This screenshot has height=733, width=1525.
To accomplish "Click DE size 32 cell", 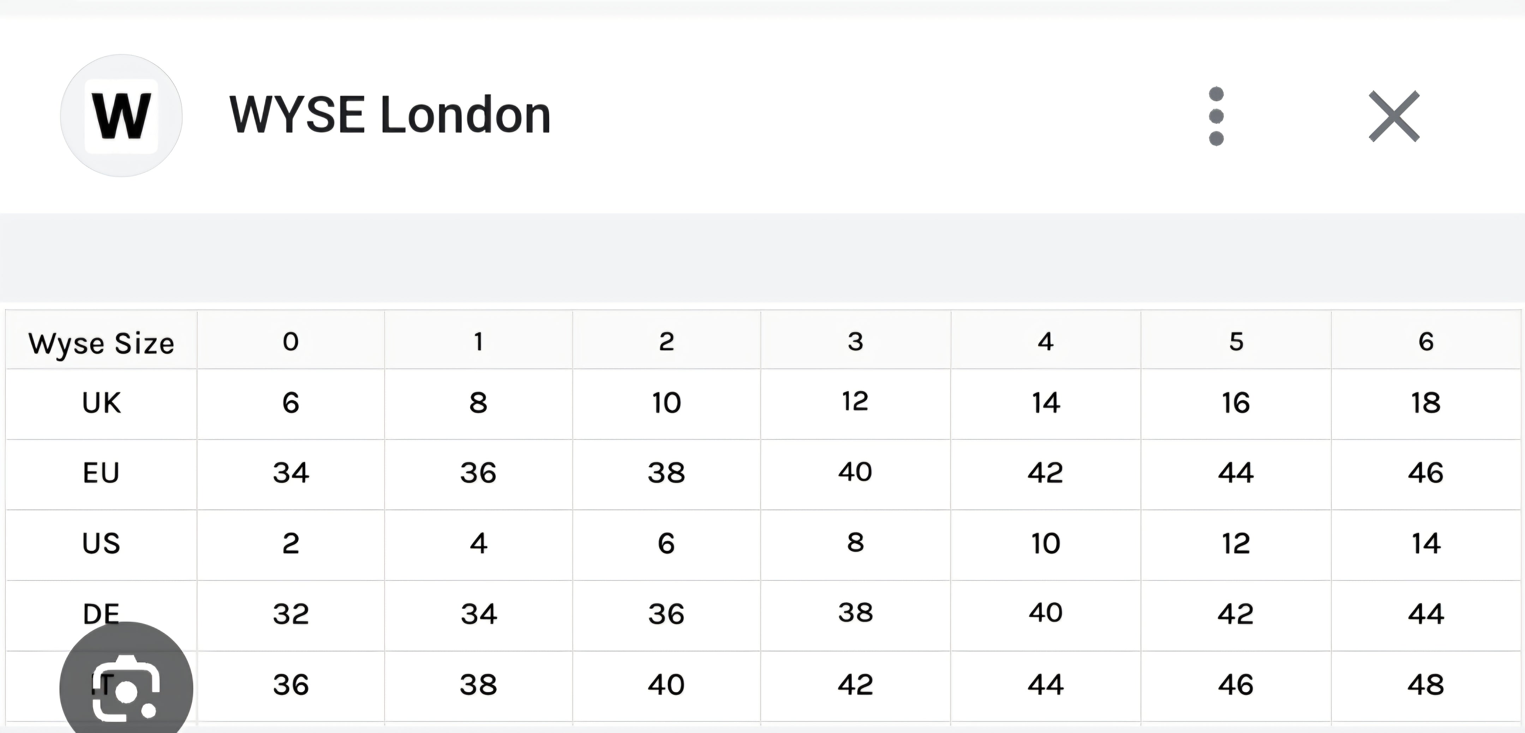I will coord(290,614).
